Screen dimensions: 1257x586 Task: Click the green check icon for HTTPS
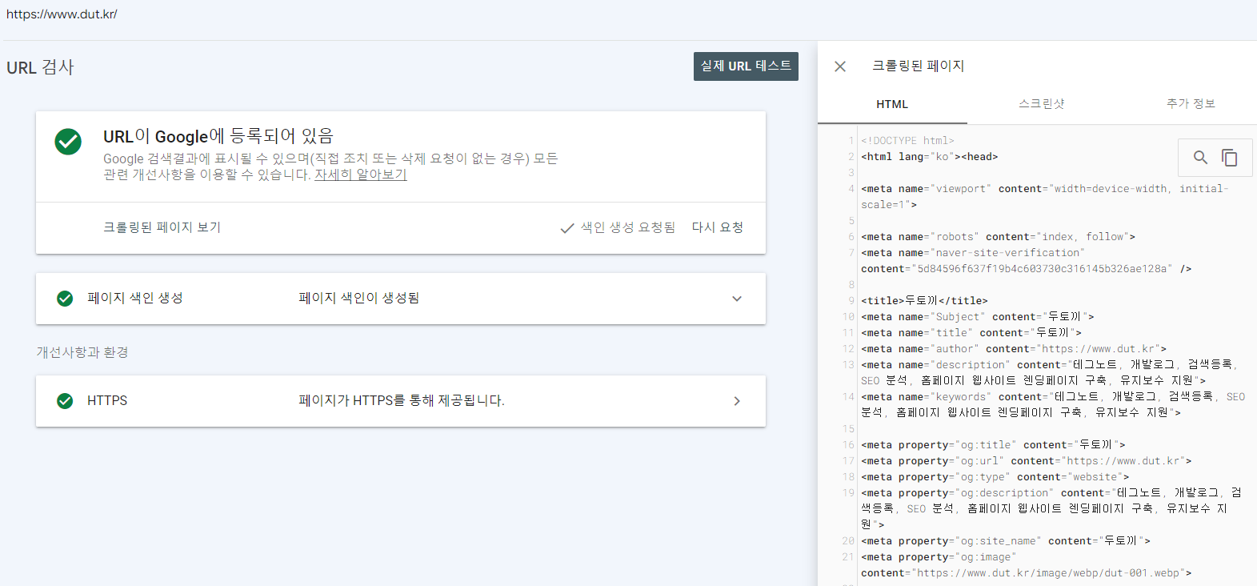click(x=65, y=401)
